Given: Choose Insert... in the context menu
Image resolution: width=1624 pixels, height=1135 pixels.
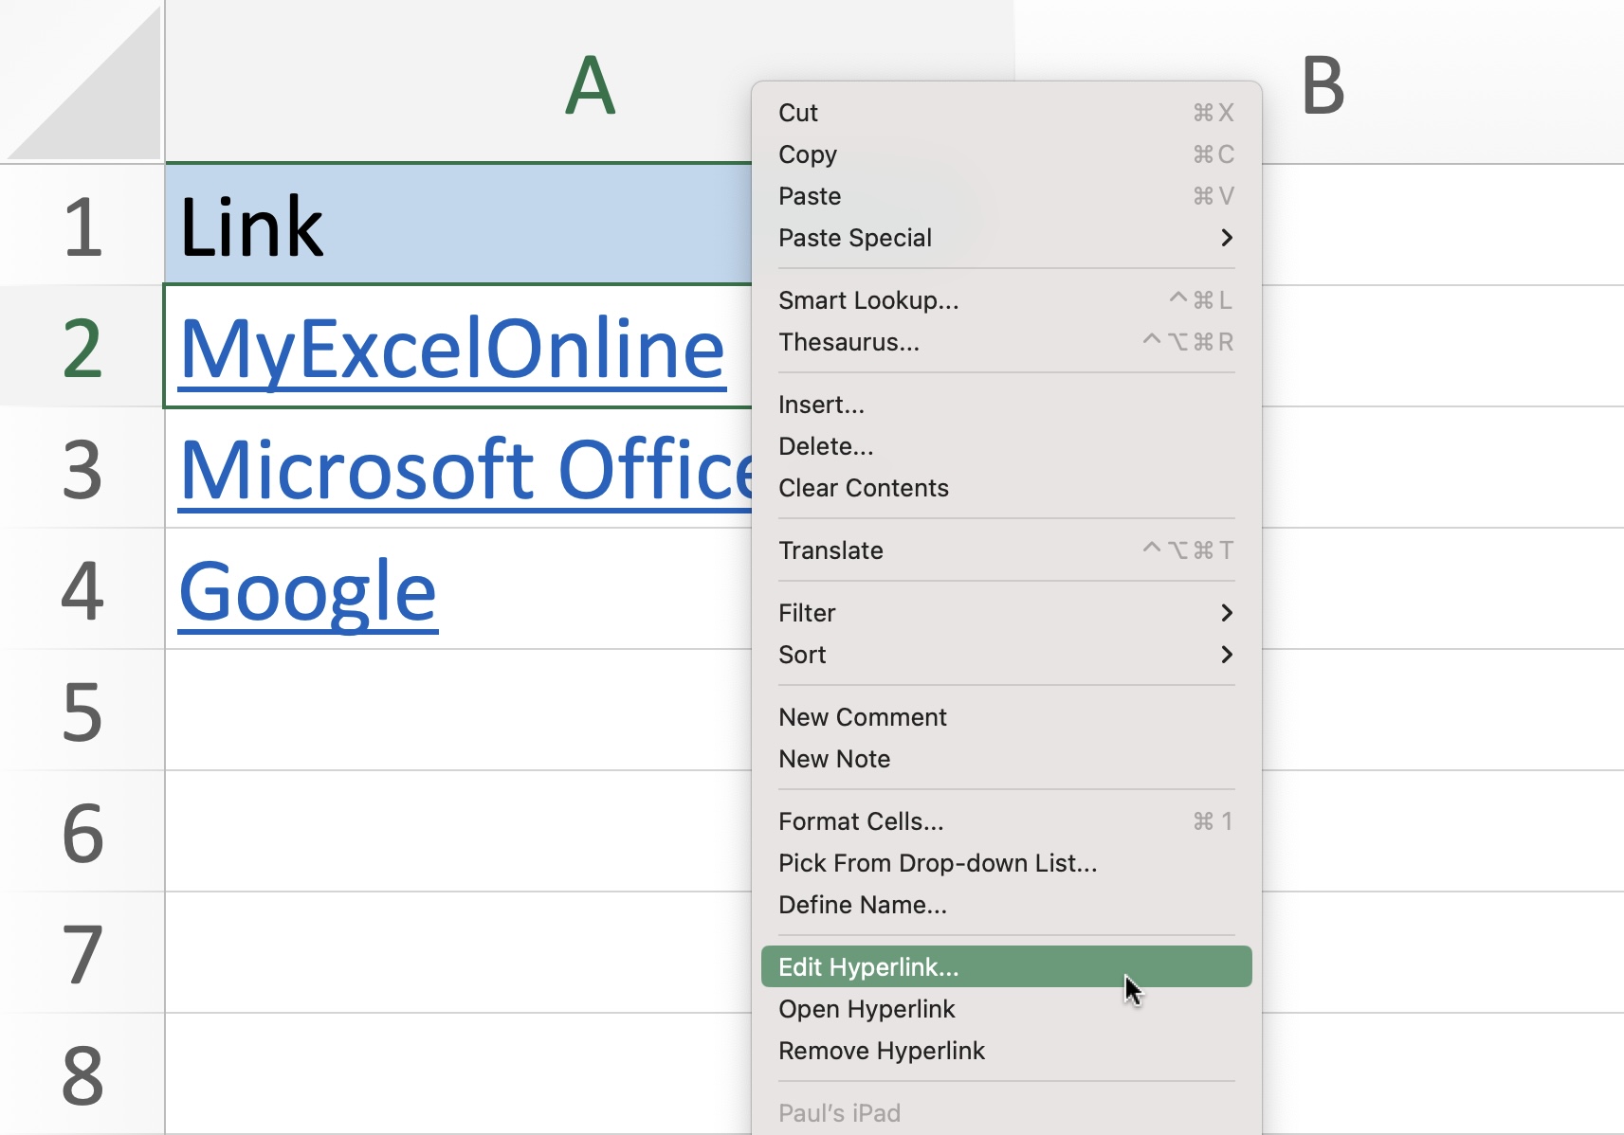Looking at the screenshot, I should (x=1006, y=405).
